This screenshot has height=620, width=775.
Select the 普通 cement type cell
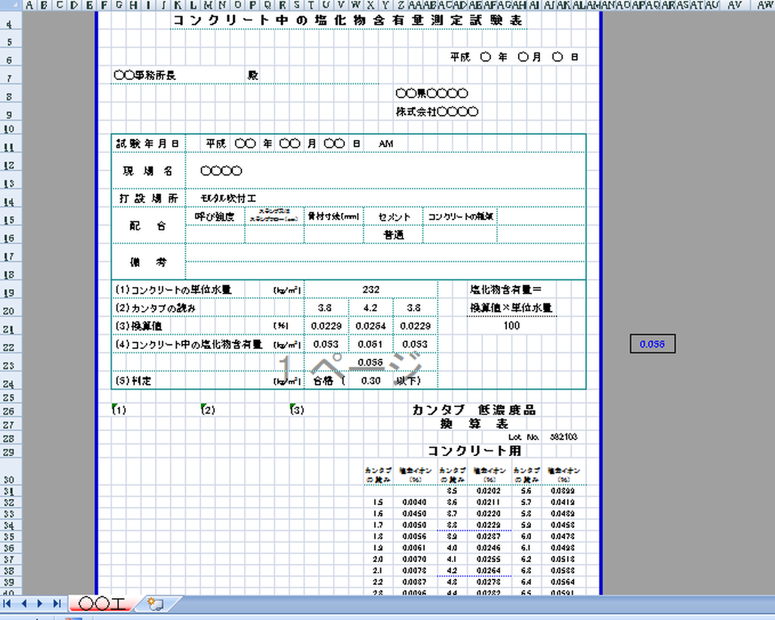393,235
